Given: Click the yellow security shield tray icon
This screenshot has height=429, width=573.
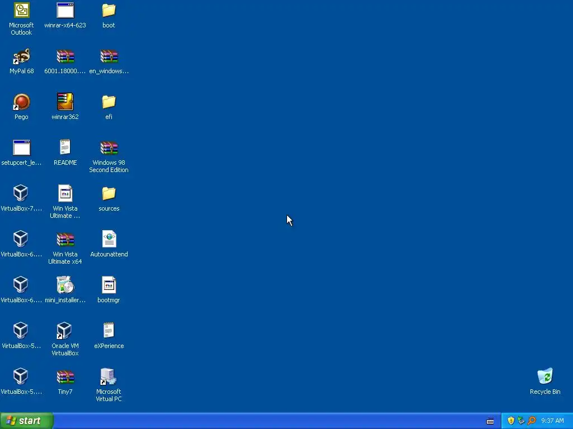Looking at the screenshot, I should [511, 421].
